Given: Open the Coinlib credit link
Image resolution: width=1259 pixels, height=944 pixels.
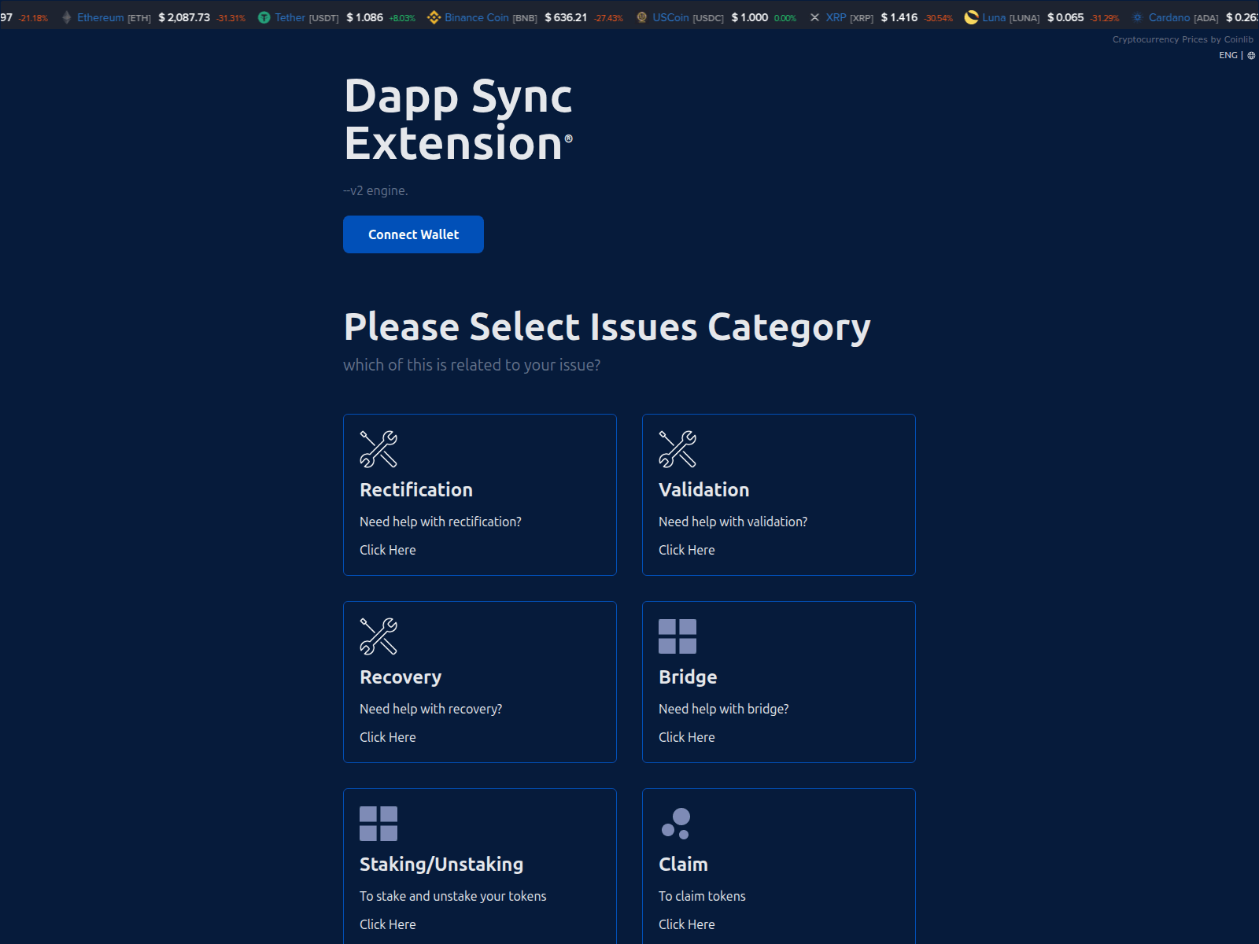Looking at the screenshot, I should click(x=1183, y=39).
